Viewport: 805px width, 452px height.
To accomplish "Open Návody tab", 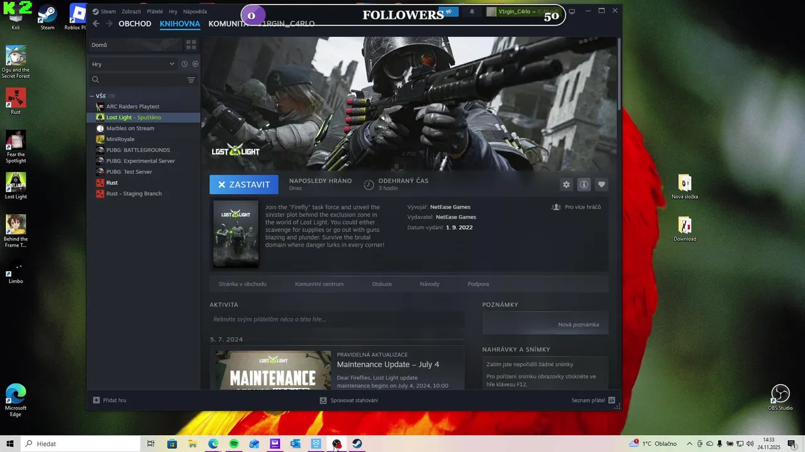I will click(x=430, y=284).
